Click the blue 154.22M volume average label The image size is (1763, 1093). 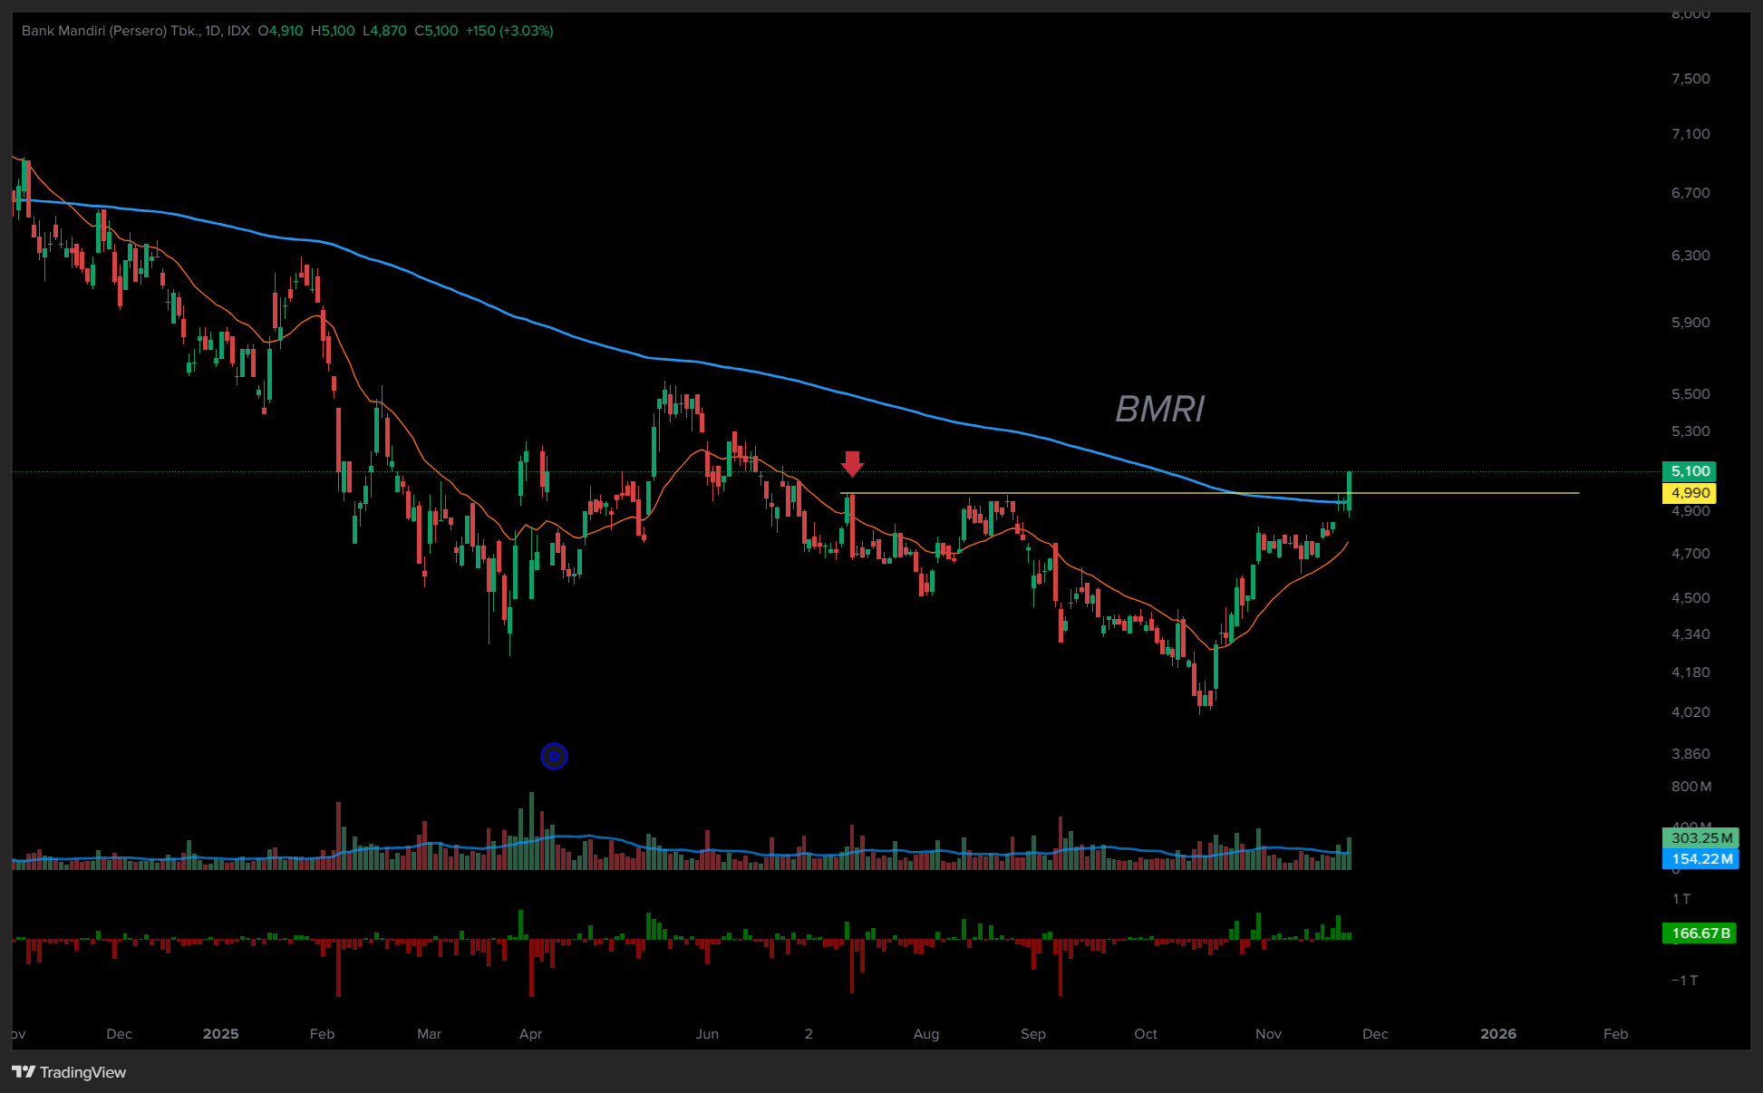[1700, 859]
